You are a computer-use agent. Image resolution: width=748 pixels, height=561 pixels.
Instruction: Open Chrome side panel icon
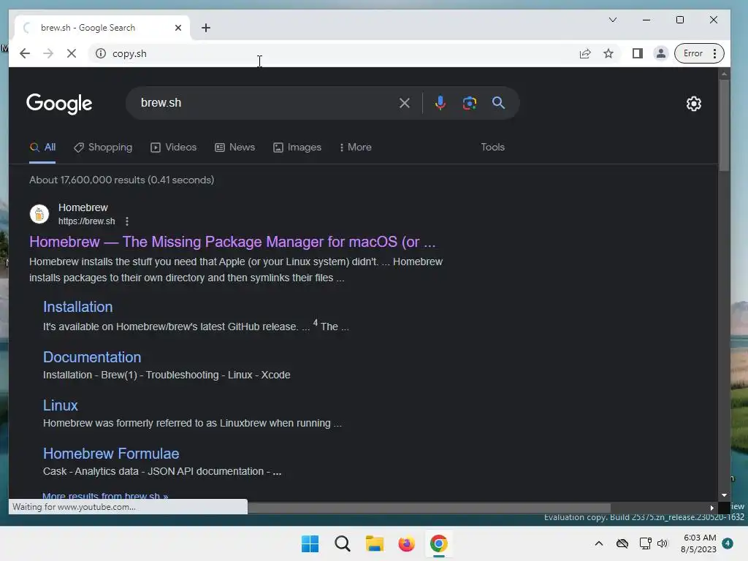tap(637, 53)
